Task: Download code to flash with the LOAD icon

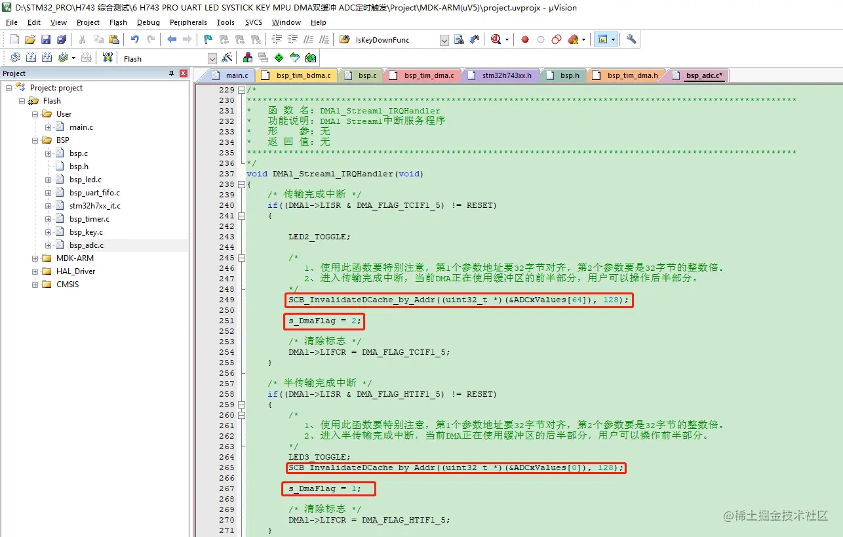Action: tap(108, 58)
